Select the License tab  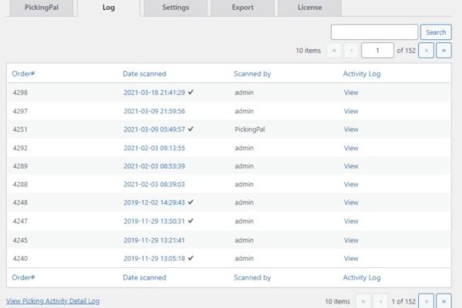(x=310, y=8)
